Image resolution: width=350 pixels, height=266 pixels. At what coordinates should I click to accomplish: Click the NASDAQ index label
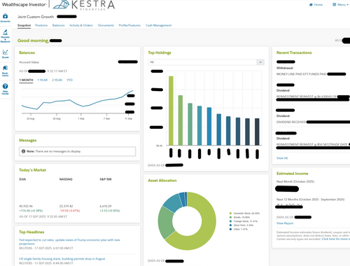(x=66, y=179)
